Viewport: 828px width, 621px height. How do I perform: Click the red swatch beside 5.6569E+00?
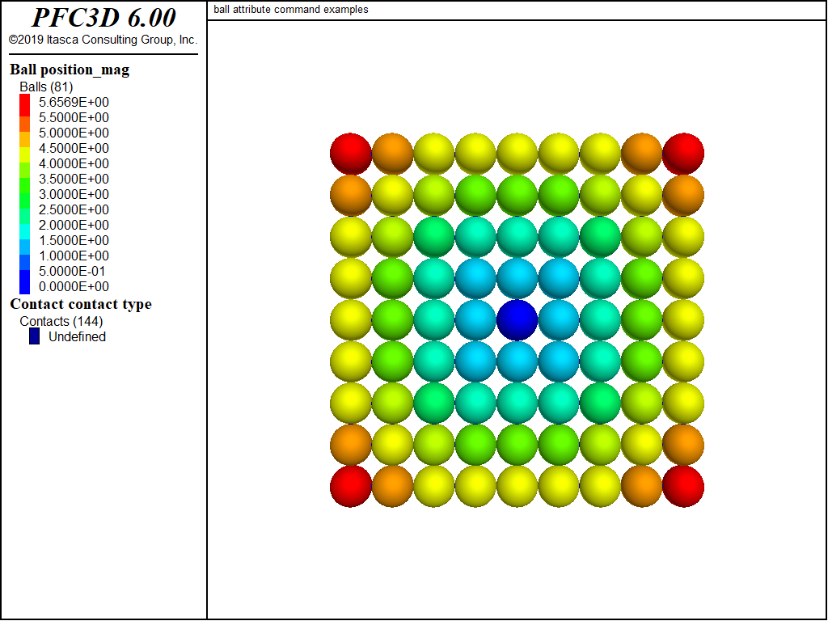point(25,105)
